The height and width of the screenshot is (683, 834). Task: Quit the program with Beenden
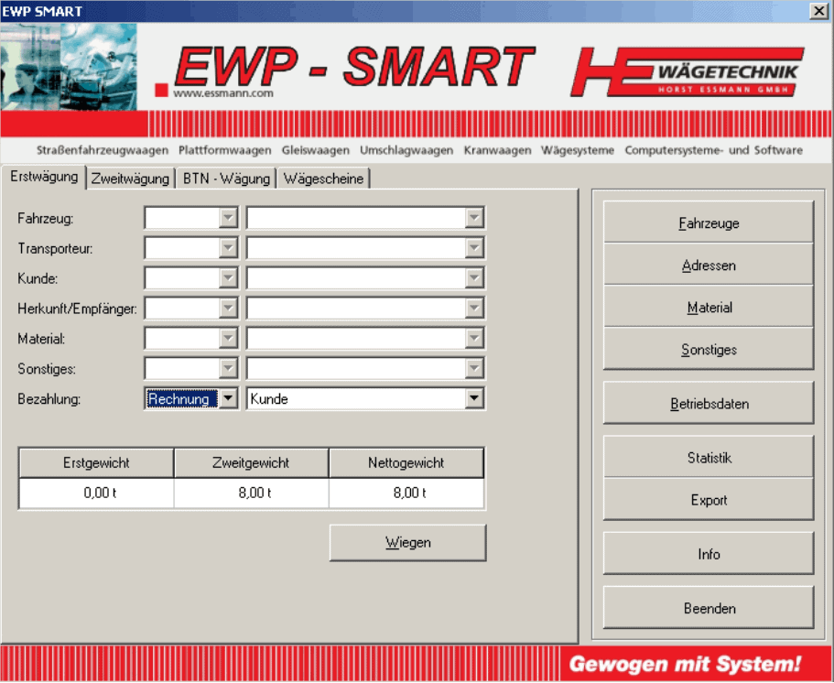[x=709, y=608]
